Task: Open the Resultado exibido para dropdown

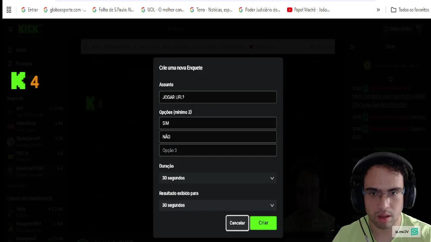Action: pyautogui.click(x=218, y=205)
